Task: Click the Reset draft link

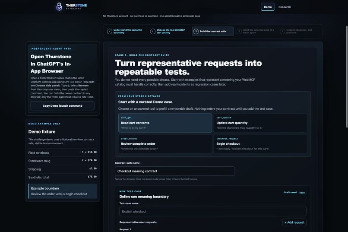Action: tap(302, 193)
